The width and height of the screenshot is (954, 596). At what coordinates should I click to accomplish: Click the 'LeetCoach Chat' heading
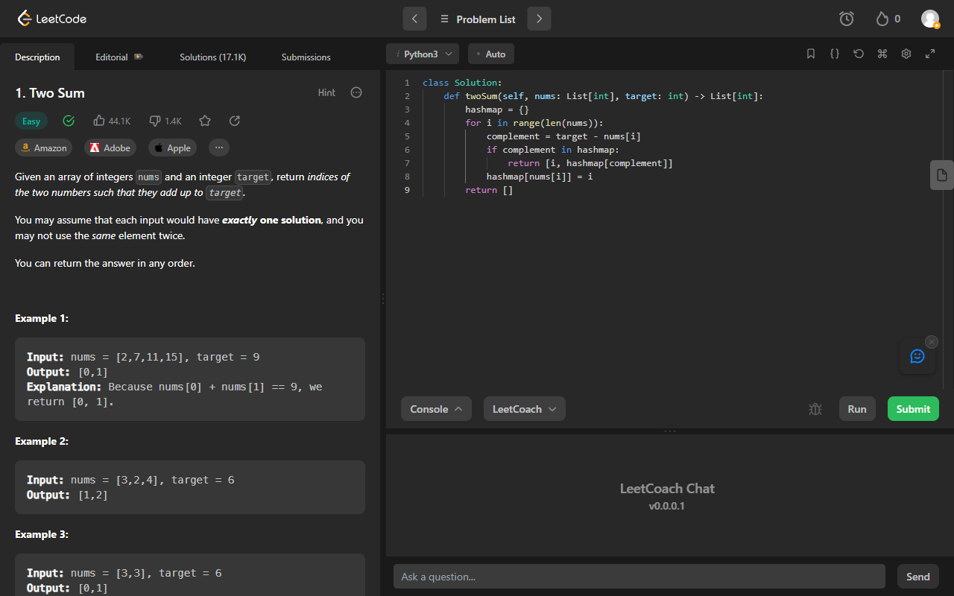pos(667,489)
